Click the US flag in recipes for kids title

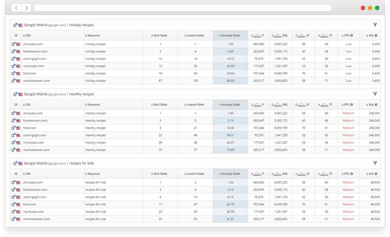point(20,163)
